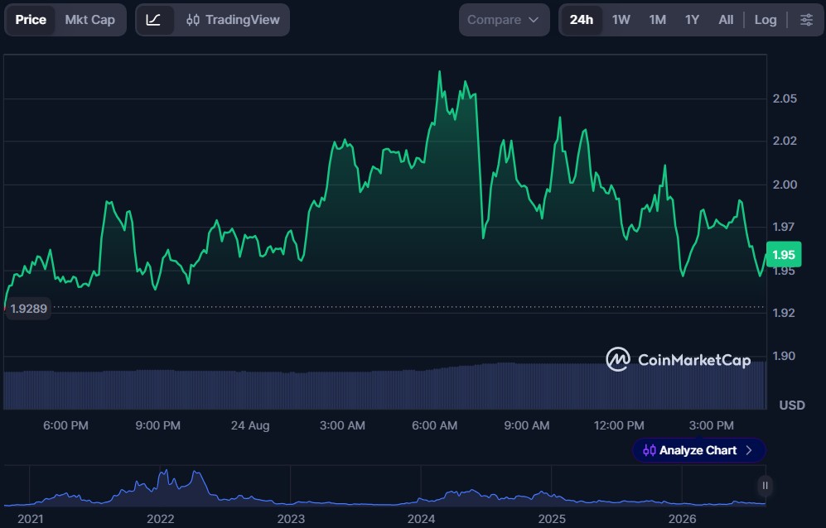
Task: Select the 1Y time range
Action: click(x=692, y=20)
